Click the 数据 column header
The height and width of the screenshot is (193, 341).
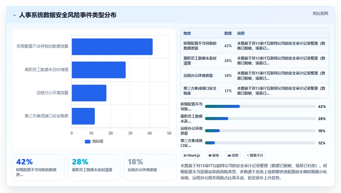(228, 33)
